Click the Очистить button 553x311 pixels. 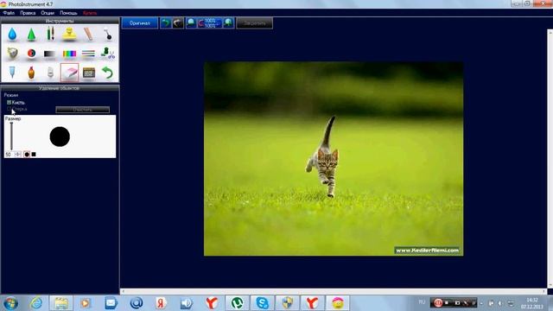point(83,110)
